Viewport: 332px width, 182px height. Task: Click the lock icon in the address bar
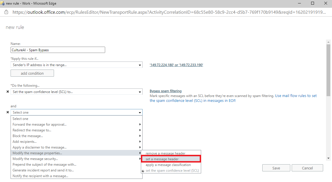6,12
